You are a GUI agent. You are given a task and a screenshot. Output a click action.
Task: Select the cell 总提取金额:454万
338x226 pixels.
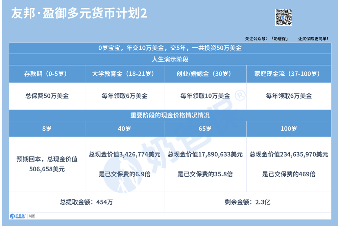click(87, 202)
